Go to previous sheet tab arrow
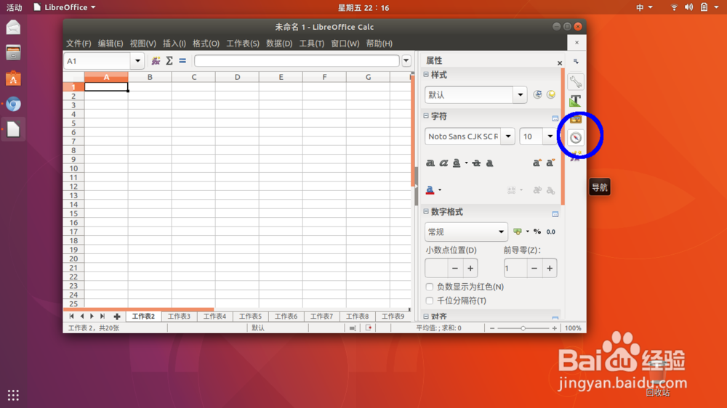This screenshot has width=727, height=408. point(82,317)
